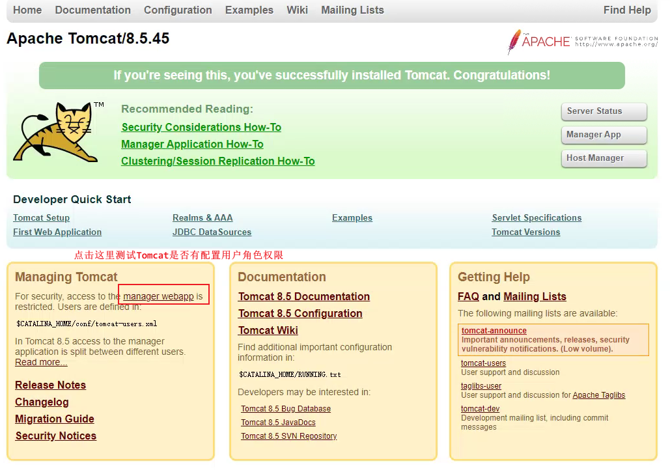The image size is (670, 472).
Task: Open the Host Manager button
Action: point(604,158)
